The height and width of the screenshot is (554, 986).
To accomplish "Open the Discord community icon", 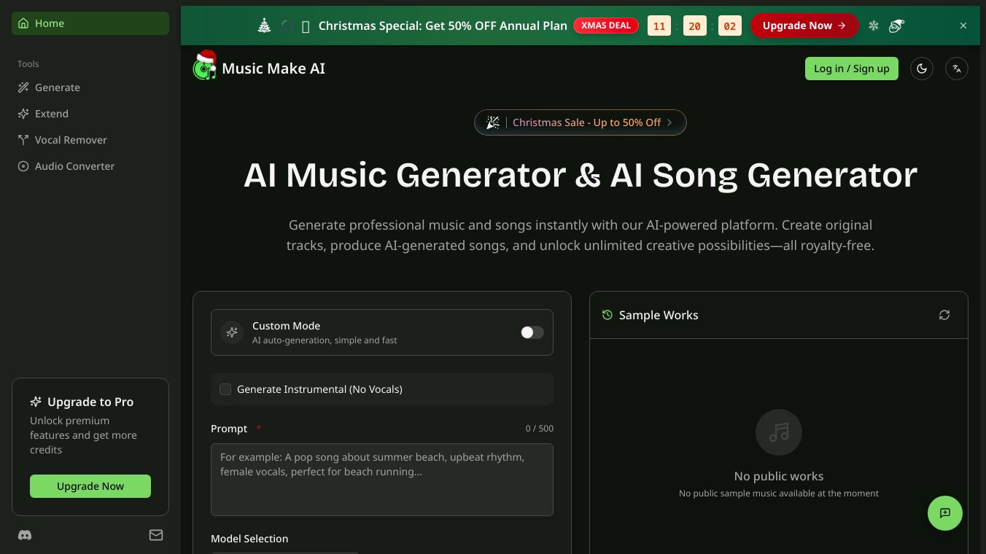I will tap(25, 535).
